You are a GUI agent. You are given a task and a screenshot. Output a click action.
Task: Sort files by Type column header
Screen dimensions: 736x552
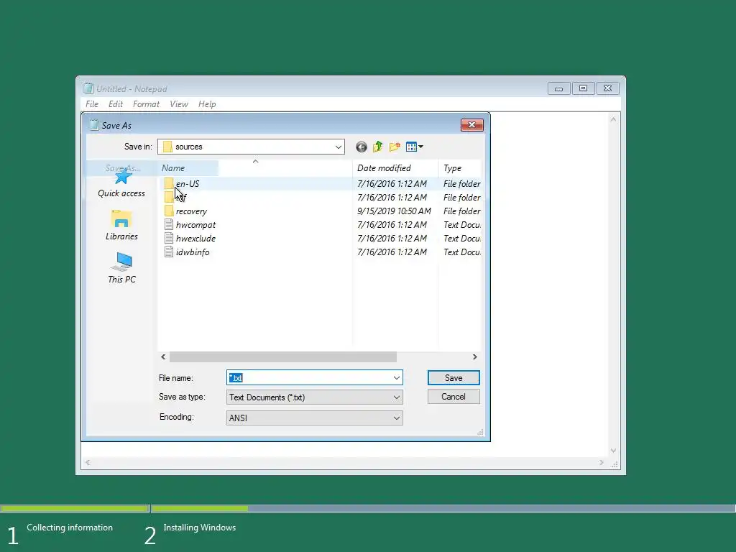(x=460, y=168)
